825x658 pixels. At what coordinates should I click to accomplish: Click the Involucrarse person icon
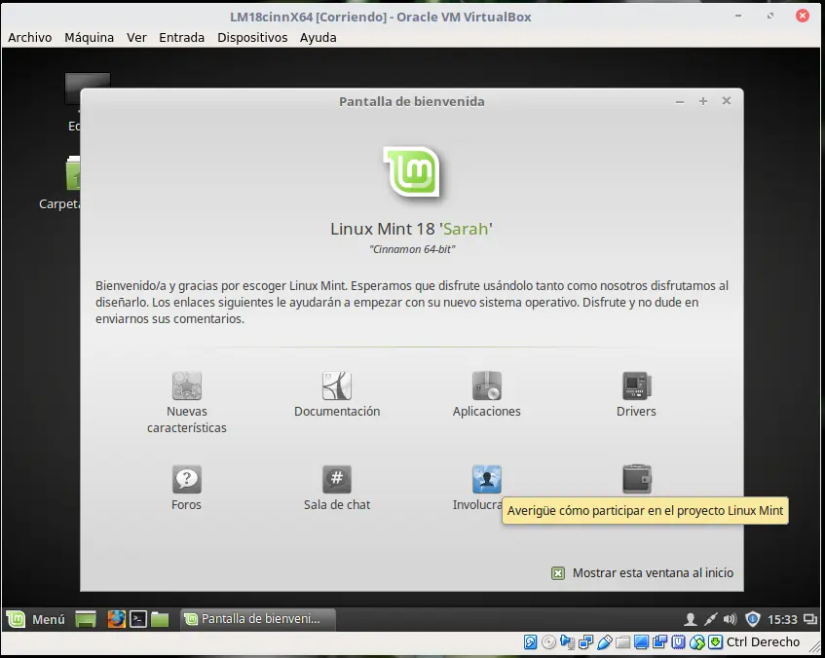pos(487,479)
